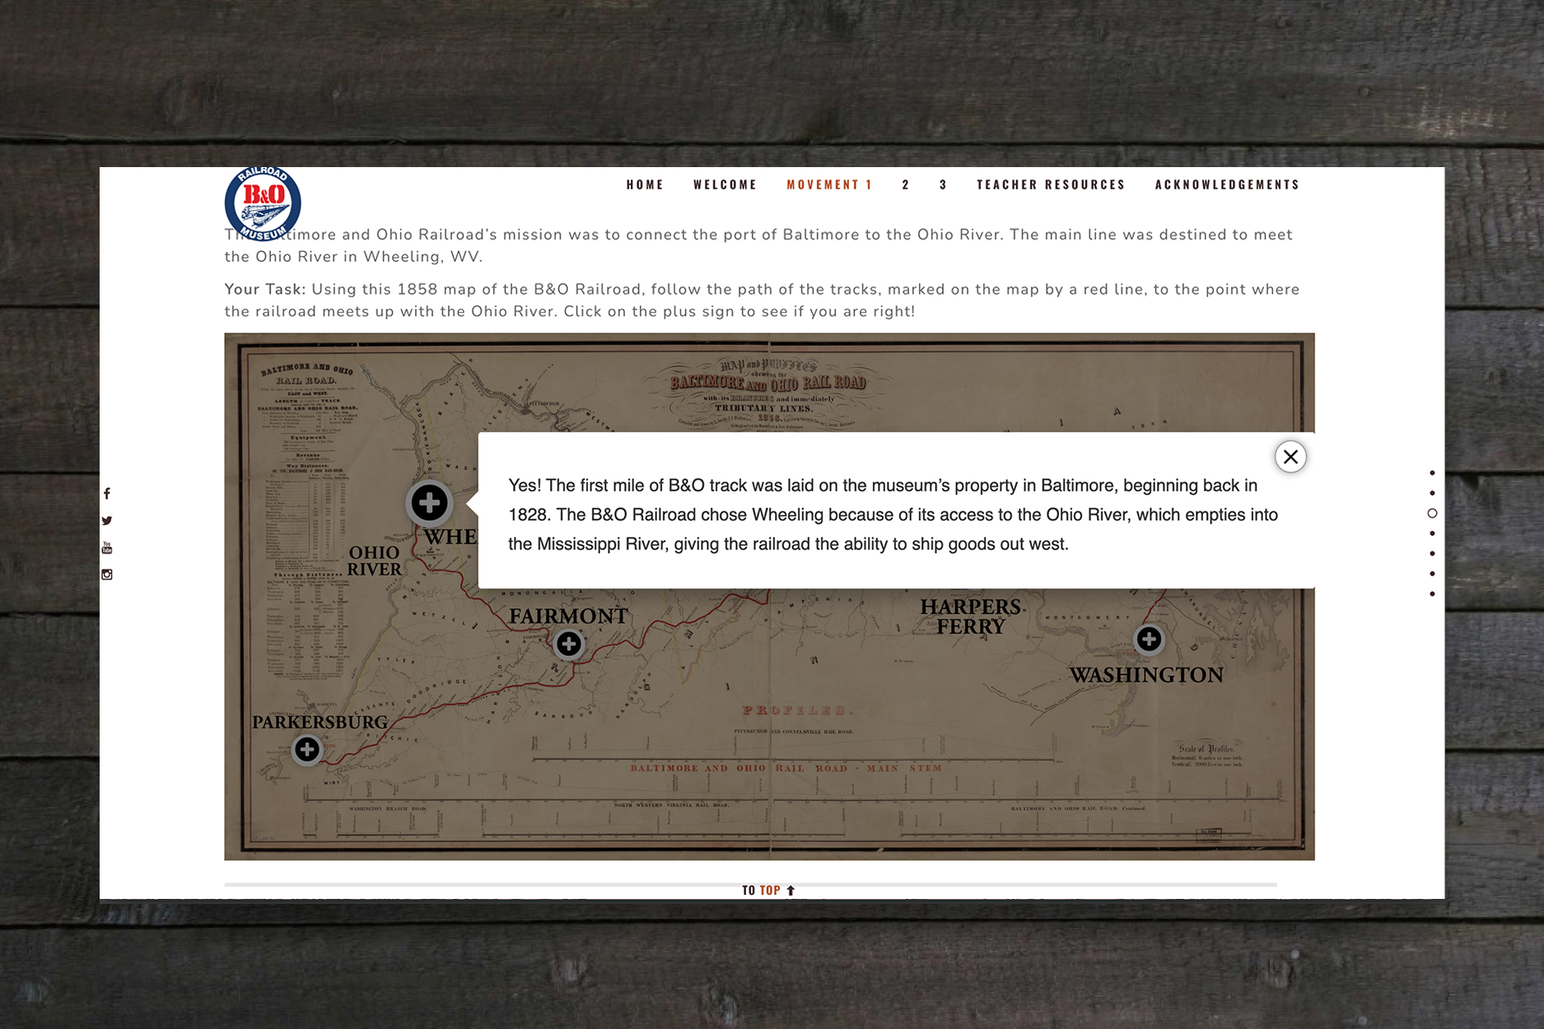Viewport: 1544px width, 1029px height.
Task: Click the plus marker below Fairmont
Action: click(x=568, y=643)
